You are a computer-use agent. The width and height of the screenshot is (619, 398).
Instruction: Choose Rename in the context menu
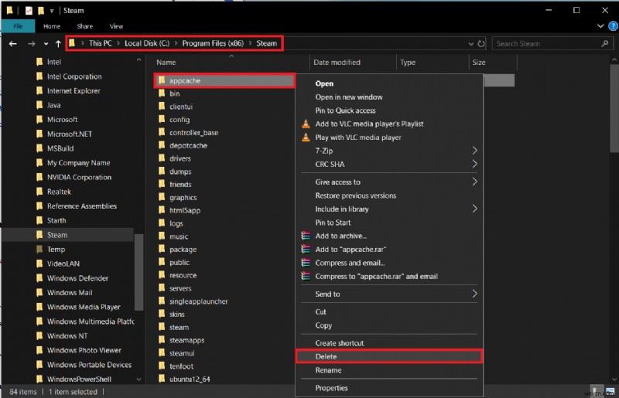click(x=389, y=370)
